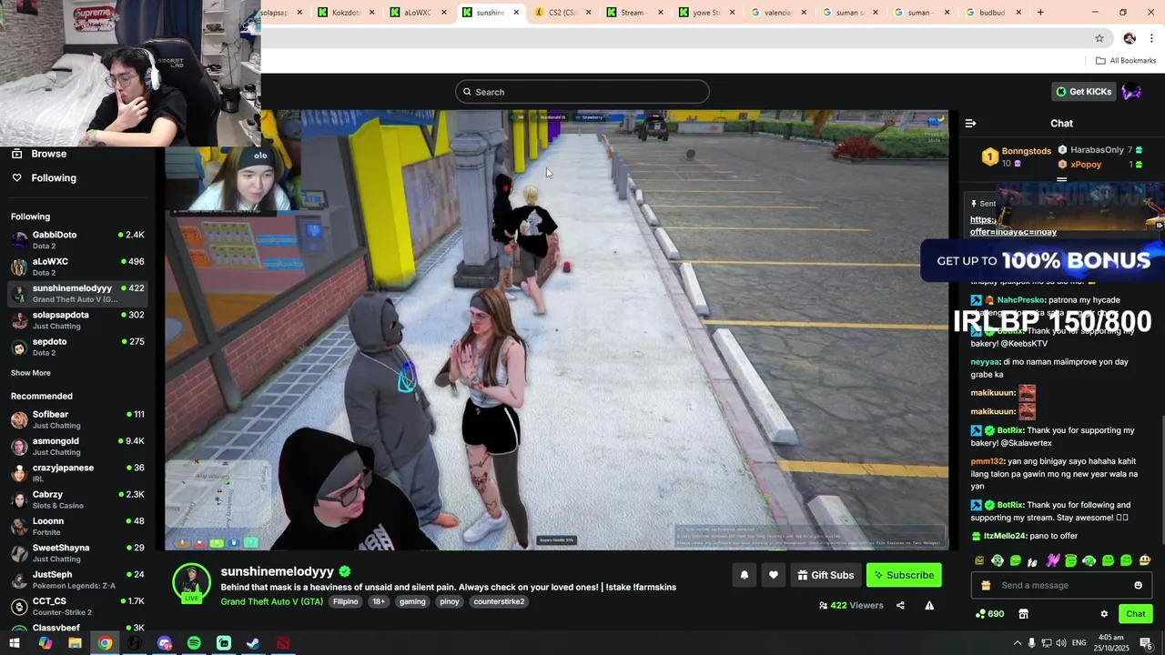Share the stream using share icon

coord(900,606)
